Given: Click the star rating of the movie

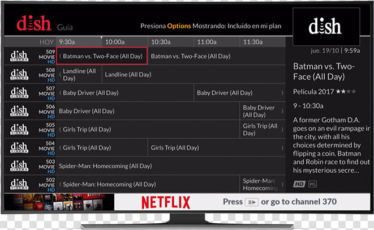Looking at the screenshot, I should [346, 91].
